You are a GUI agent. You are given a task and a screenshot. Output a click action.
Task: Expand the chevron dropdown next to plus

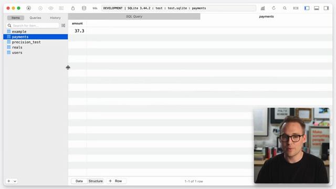[x=15, y=181]
